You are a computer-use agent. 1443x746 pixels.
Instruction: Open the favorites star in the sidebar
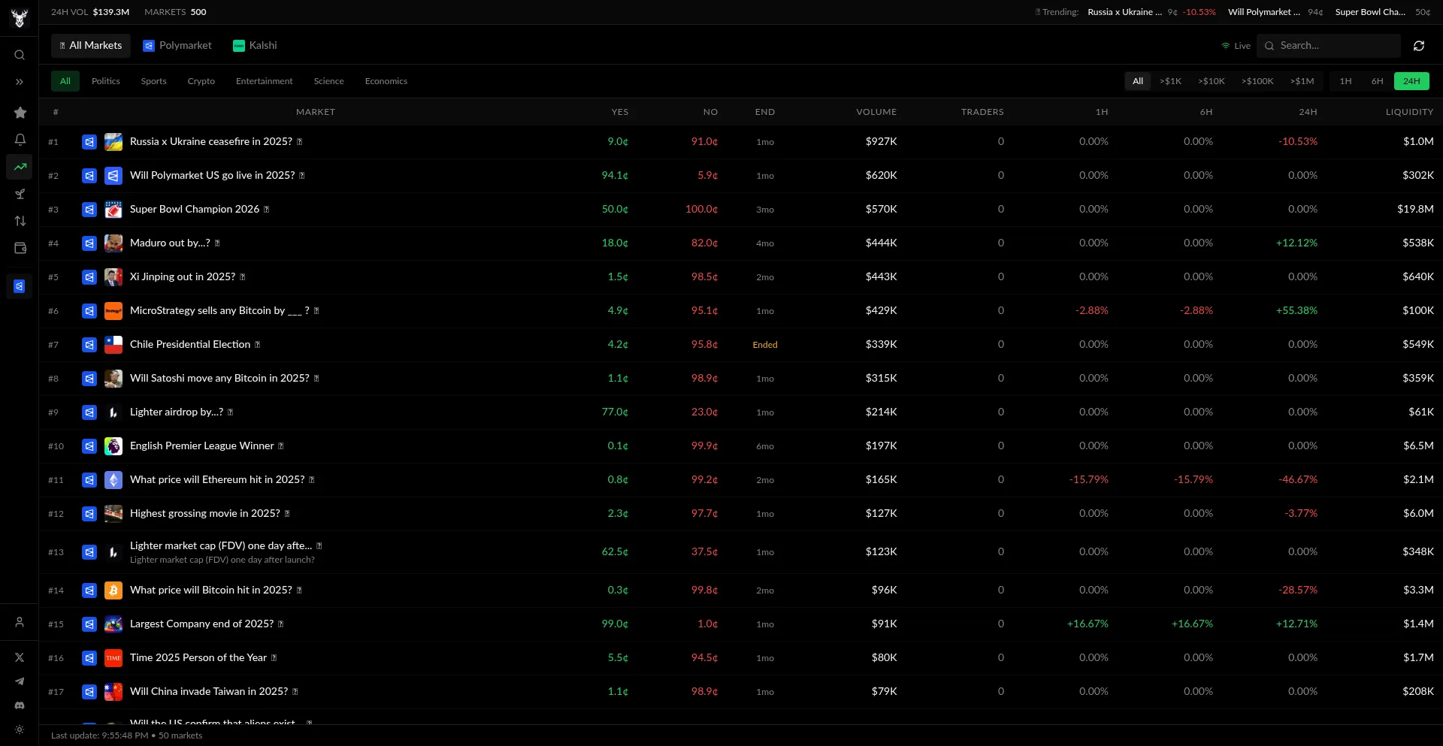point(20,113)
